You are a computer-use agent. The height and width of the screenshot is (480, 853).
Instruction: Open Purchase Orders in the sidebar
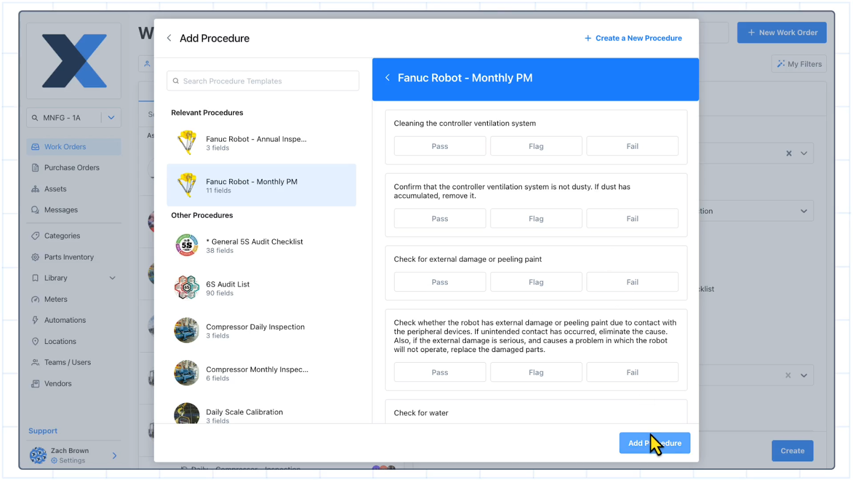coord(74,167)
